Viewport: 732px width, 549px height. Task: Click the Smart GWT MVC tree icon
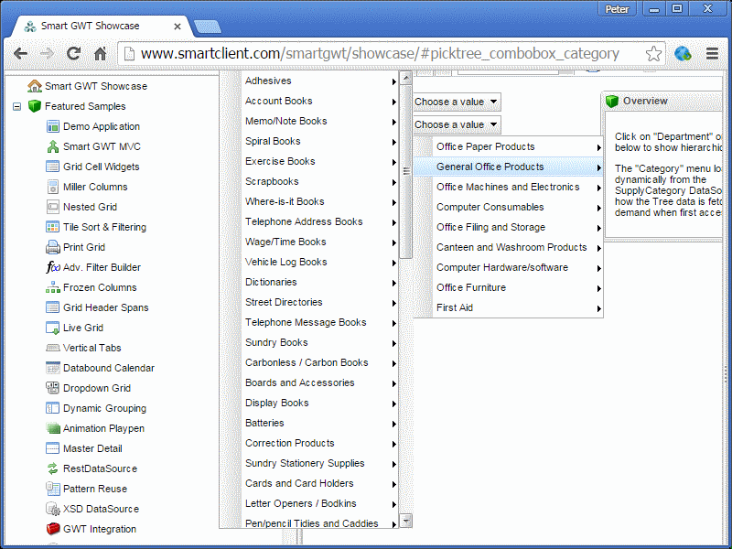coord(53,146)
